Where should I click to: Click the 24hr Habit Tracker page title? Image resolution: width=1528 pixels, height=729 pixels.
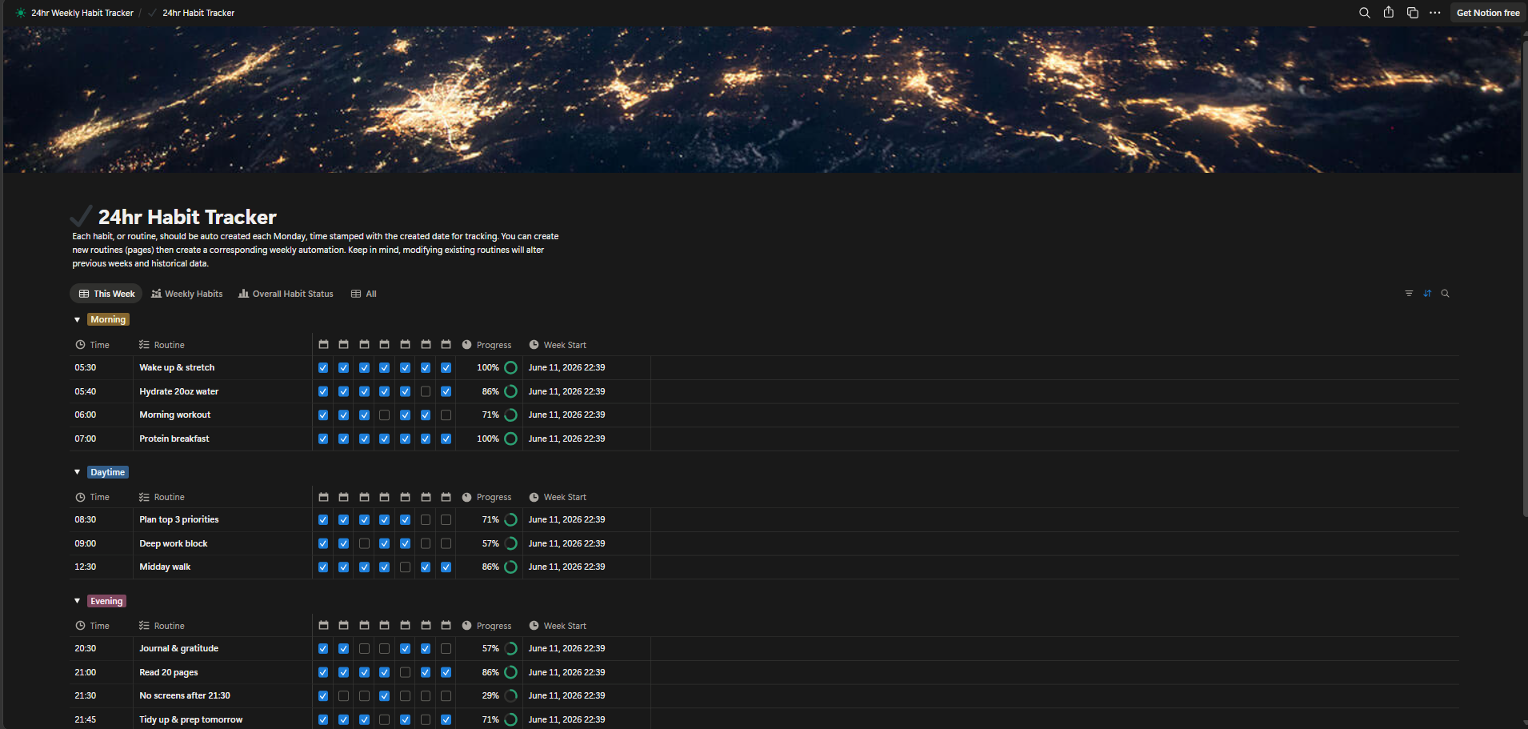pos(187,217)
